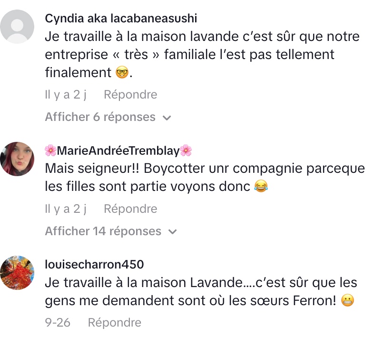This screenshot has height=338, width=374.
Task: Click the 9-26 date stamp
Action: tap(58, 322)
